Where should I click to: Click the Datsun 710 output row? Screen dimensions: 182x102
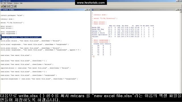123,31
